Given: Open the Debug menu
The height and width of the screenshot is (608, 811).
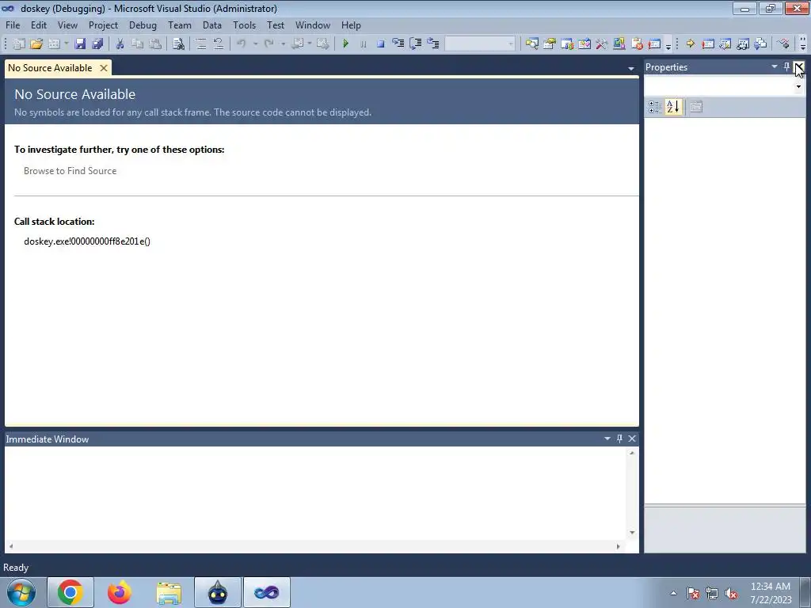Looking at the screenshot, I should pyautogui.click(x=143, y=25).
